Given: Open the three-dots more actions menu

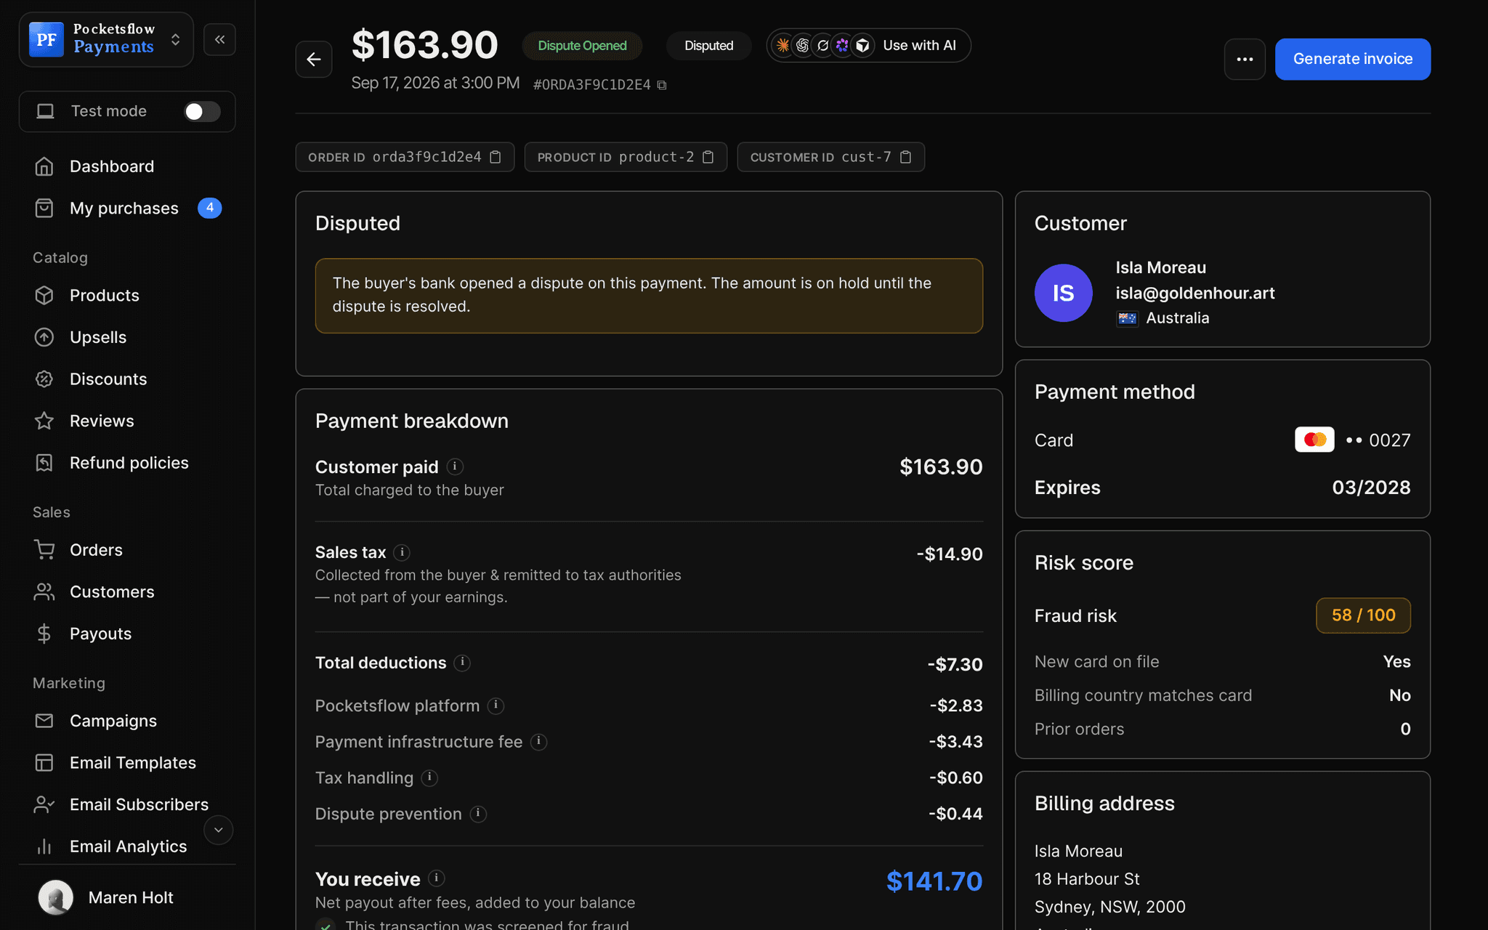Looking at the screenshot, I should coord(1245,59).
